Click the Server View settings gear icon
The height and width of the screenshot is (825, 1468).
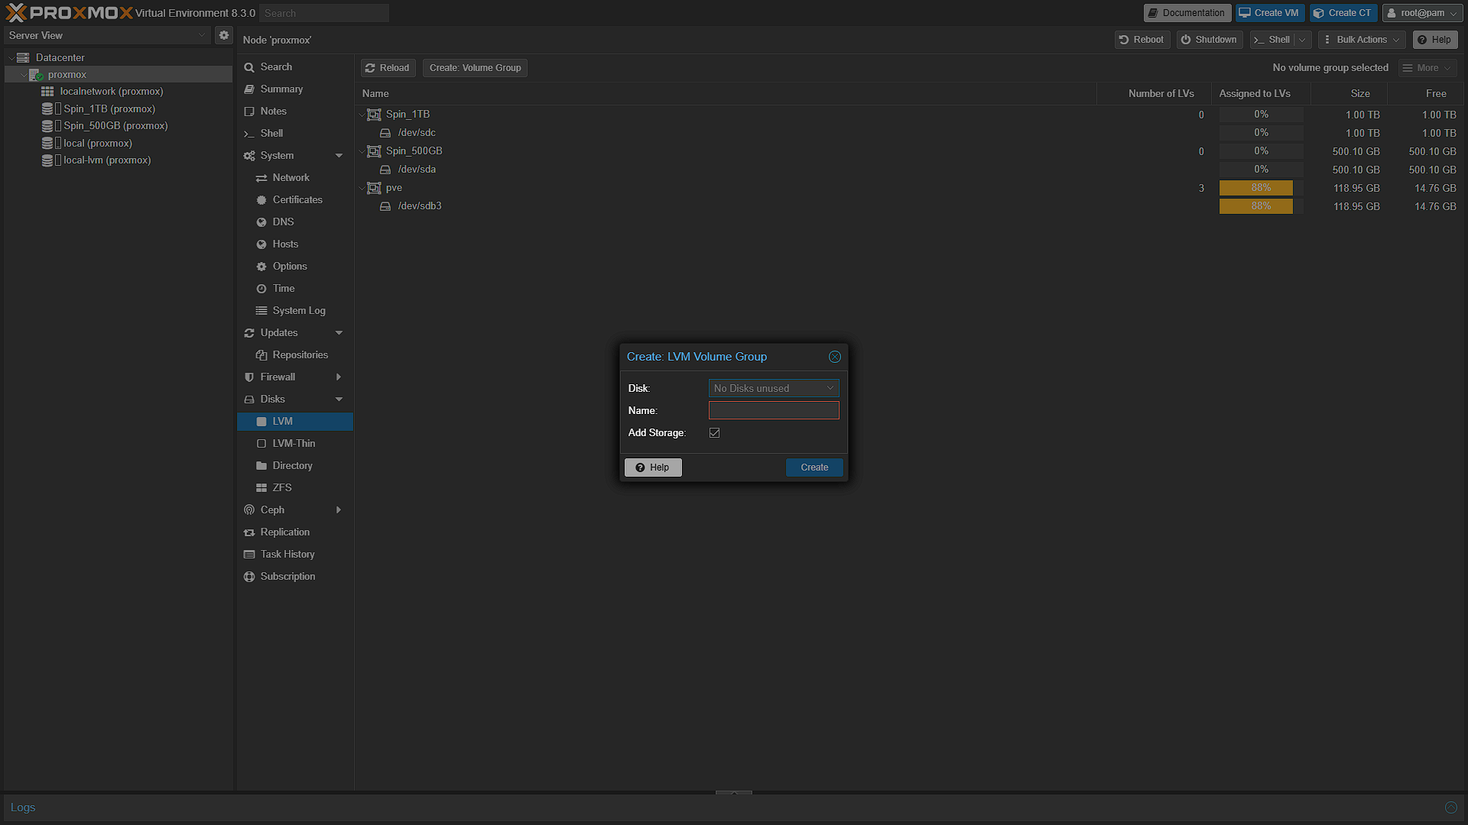pyautogui.click(x=223, y=35)
